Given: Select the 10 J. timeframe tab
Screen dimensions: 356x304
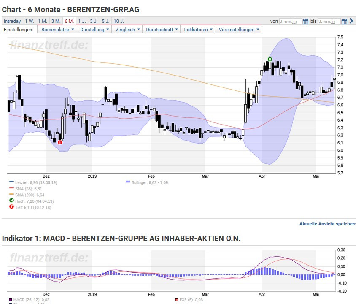Looking at the screenshot, I should click(119, 21).
